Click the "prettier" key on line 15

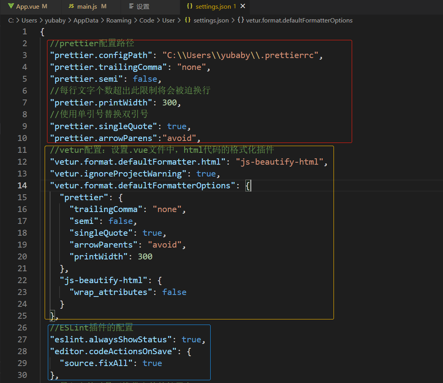click(x=84, y=197)
